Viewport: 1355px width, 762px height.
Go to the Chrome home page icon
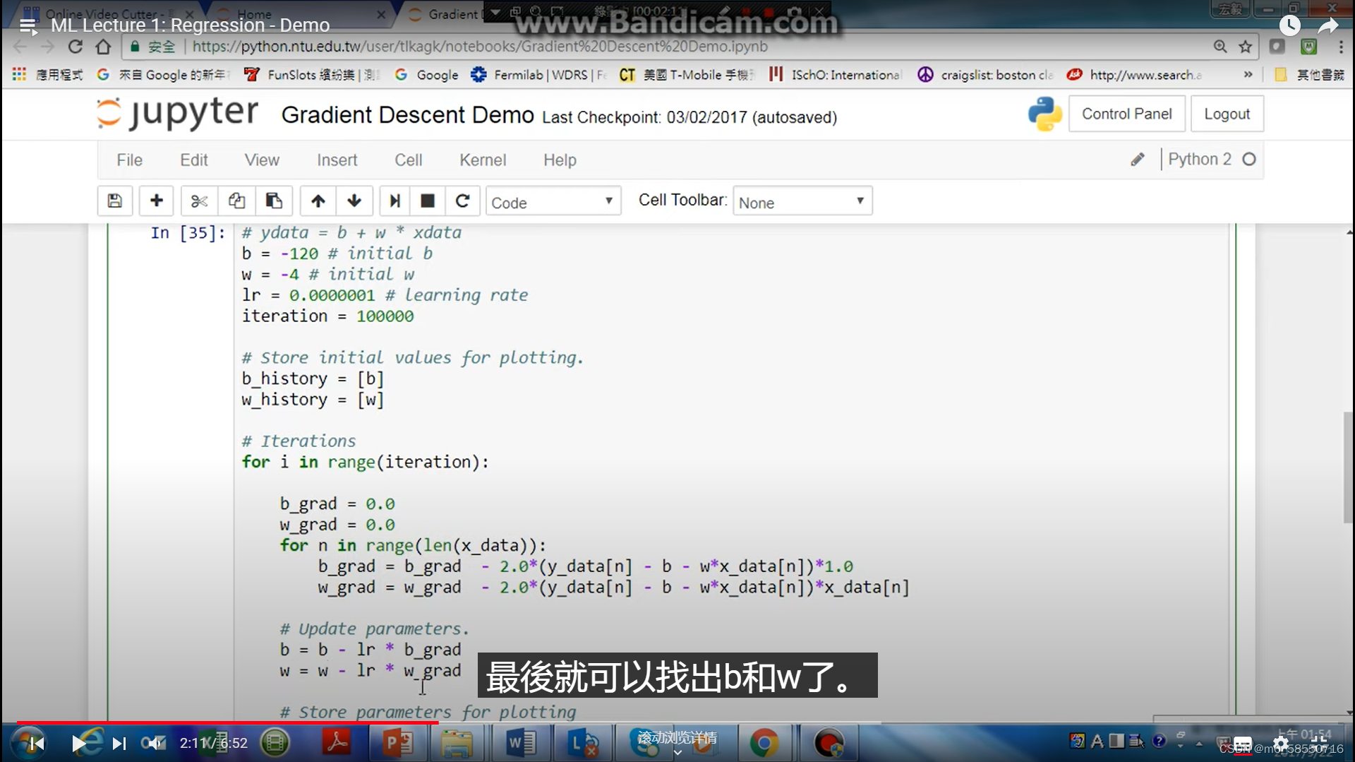pos(104,47)
